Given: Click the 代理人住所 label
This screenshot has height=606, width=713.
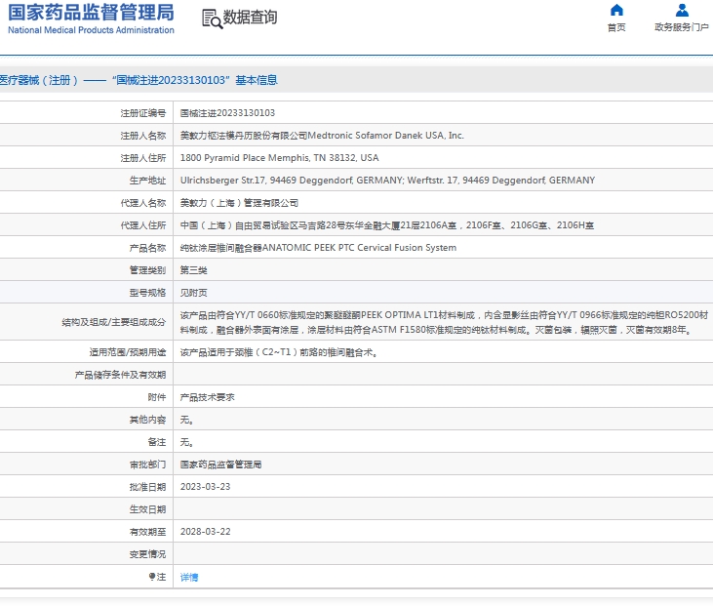Looking at the screenshot, I should (x=142, y=225).
